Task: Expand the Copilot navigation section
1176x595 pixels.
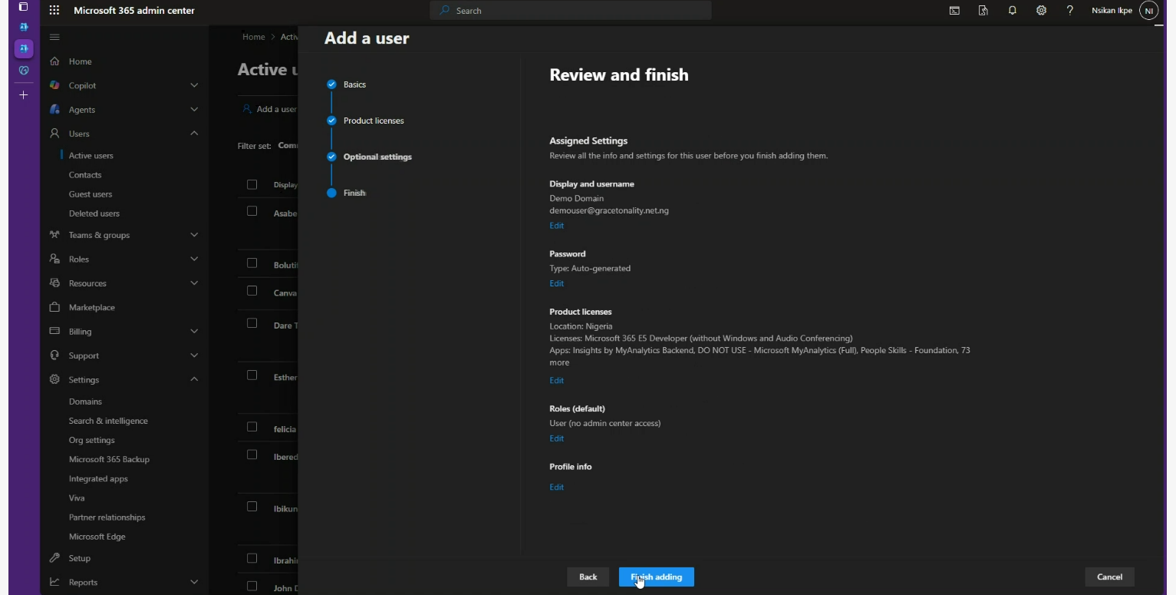Action: (194, 85)
